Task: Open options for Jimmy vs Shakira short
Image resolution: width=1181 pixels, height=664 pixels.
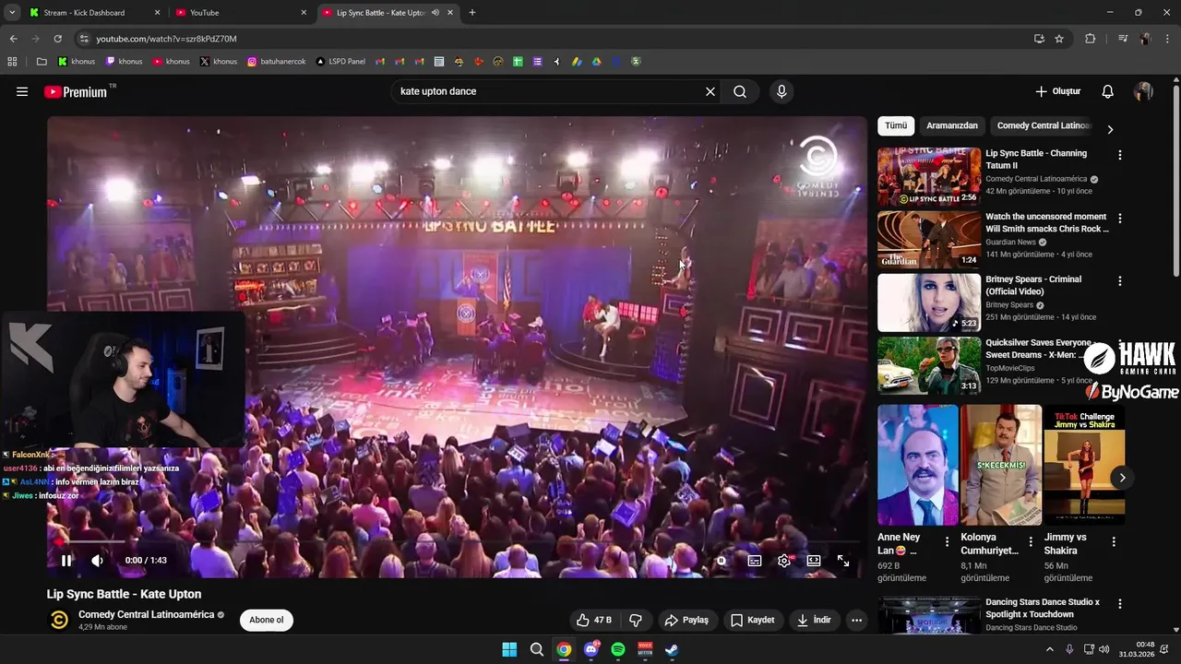Action: coord(1114,542)
